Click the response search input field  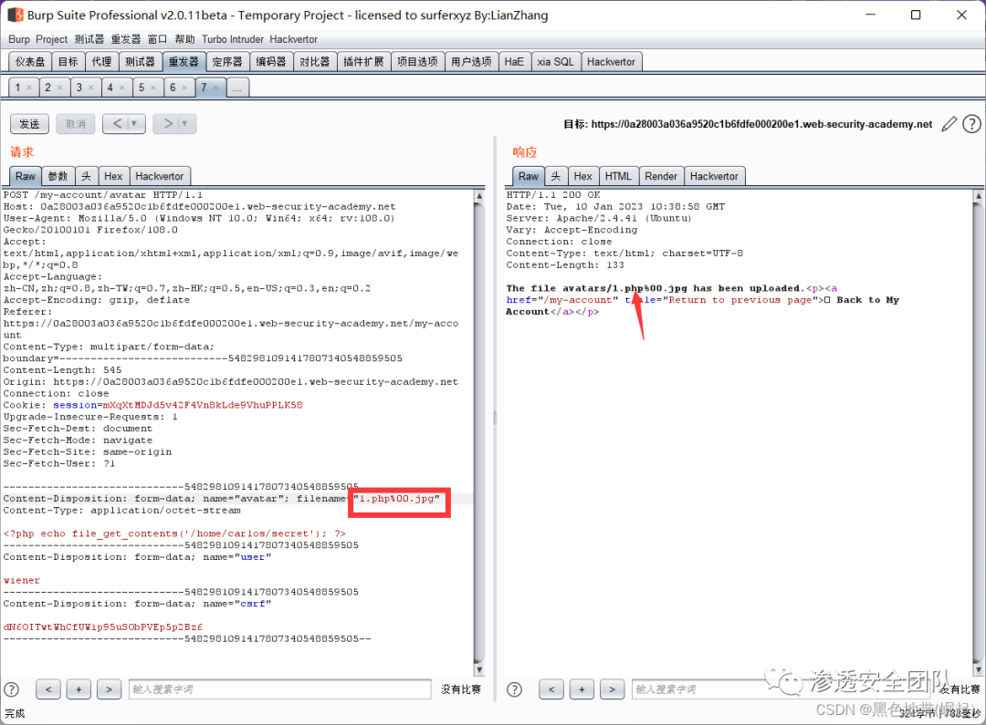pyautogui.click(x=783, y=689)
